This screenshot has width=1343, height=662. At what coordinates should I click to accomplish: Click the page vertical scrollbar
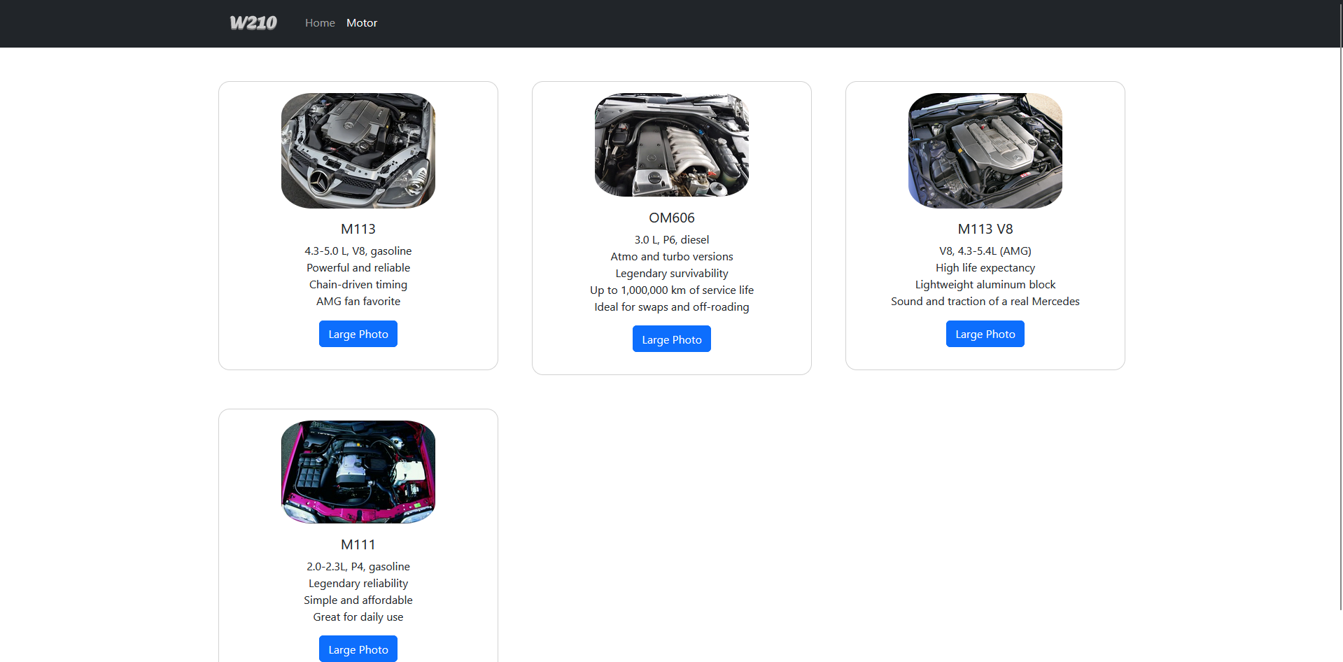(x=1340, y=315)
